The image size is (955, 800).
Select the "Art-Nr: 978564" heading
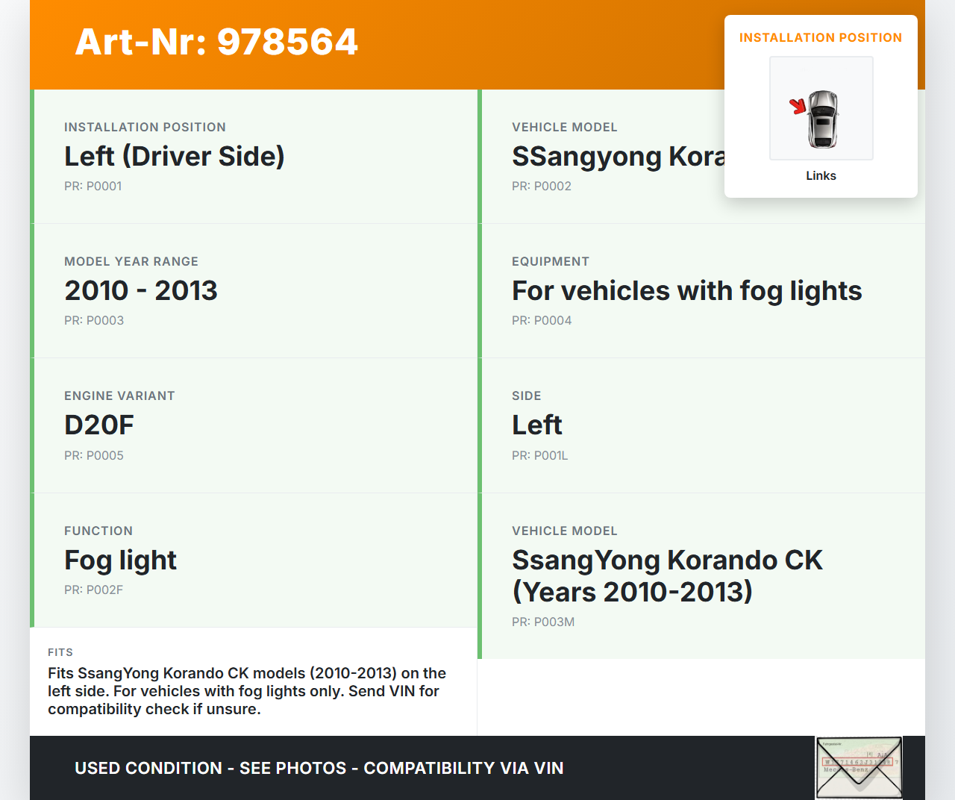[216, 42]
